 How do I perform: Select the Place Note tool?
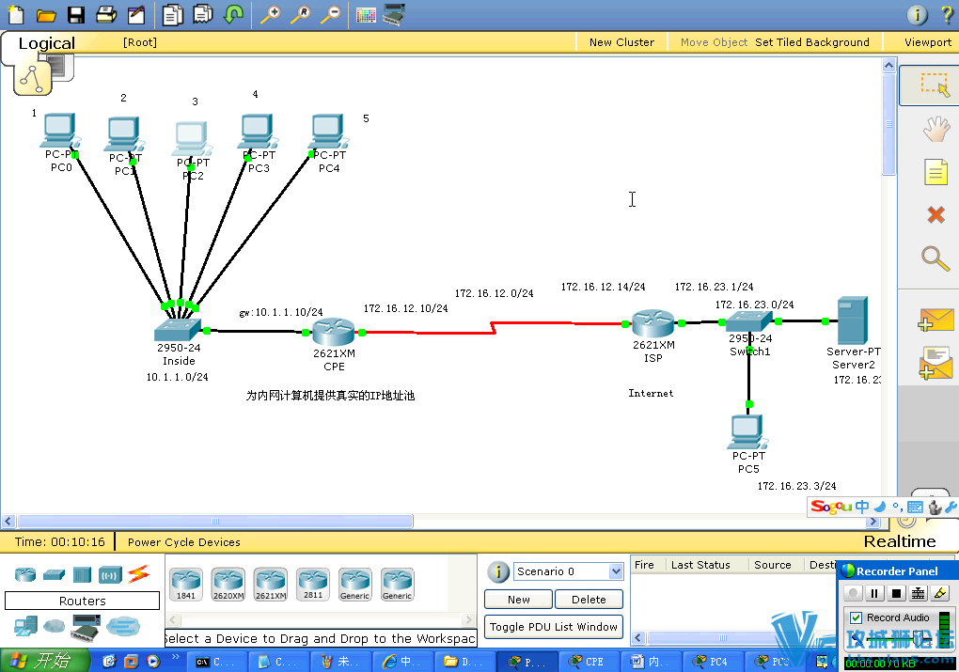(935, 172)
